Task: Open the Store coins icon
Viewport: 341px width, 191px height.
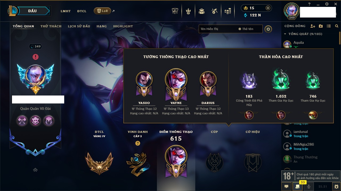Action: [x=228, y=11]
